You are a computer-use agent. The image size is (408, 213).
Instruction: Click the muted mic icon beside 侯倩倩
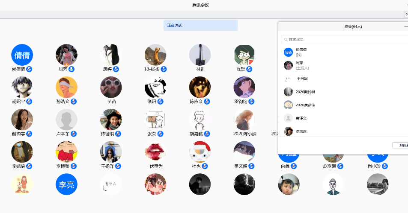point(29,69)
